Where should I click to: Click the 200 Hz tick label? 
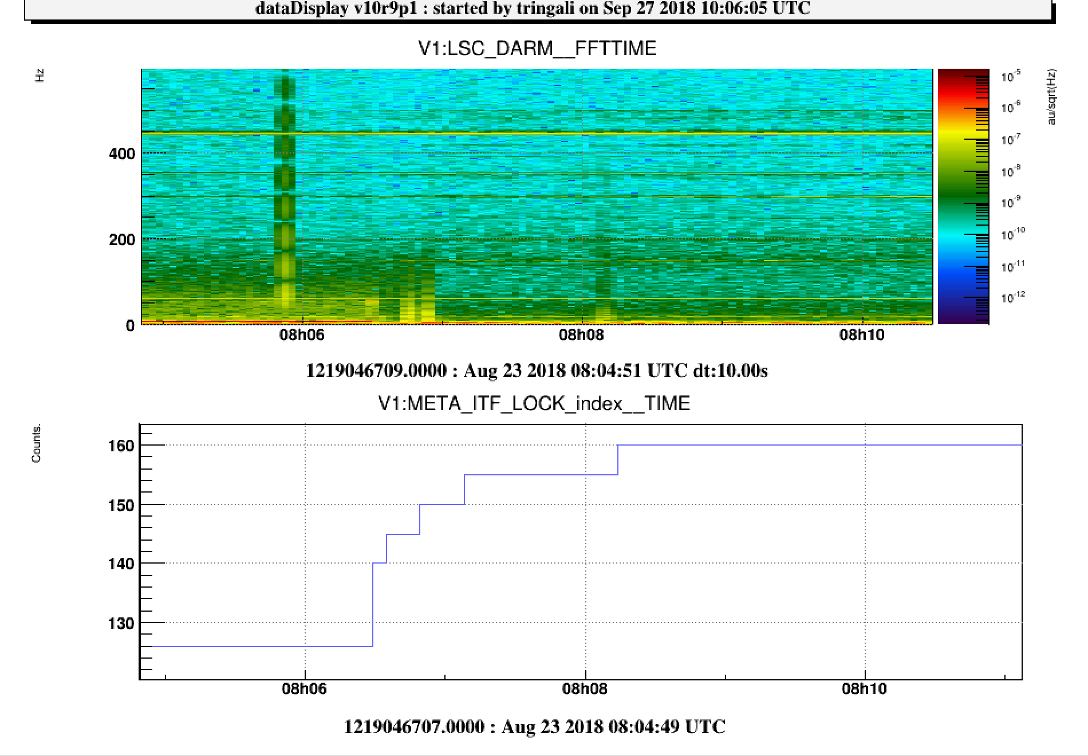pos(121,240)
